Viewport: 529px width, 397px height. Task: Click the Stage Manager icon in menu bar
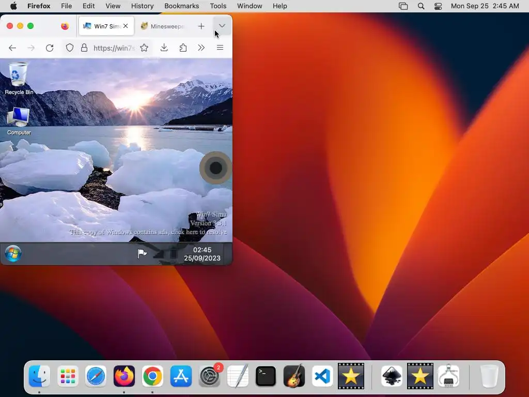403,6
